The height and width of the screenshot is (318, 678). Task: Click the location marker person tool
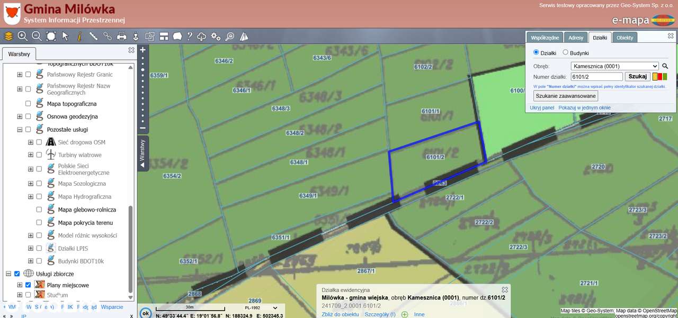point(136,36)
